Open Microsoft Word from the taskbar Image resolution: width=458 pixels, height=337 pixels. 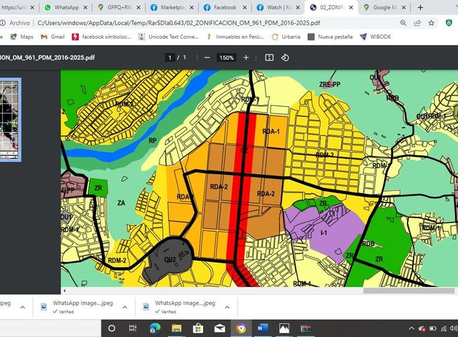coord(263,329)
